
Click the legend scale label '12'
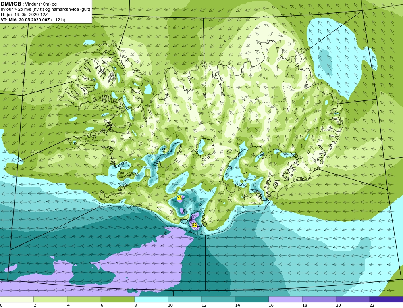click(204, 305)
